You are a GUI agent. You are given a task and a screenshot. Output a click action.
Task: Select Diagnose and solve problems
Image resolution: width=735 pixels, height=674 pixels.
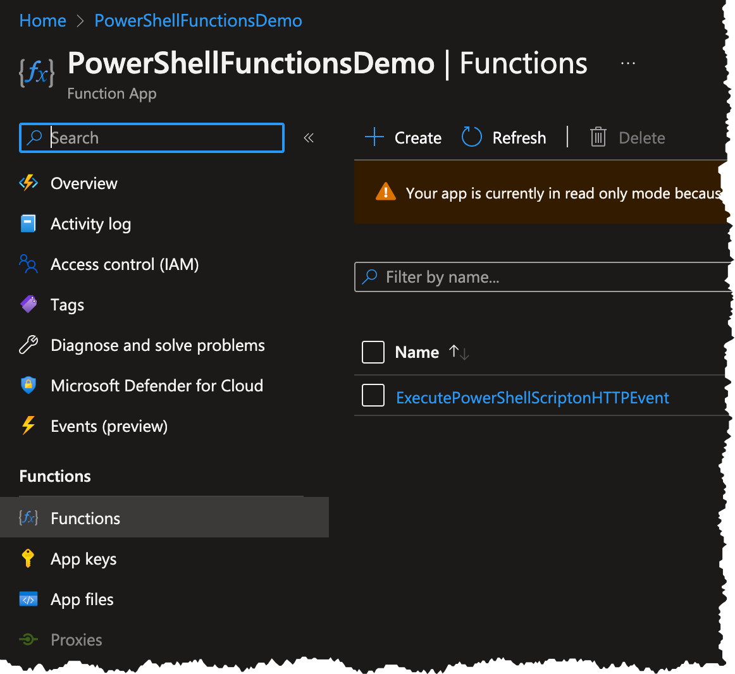(157, 345)
